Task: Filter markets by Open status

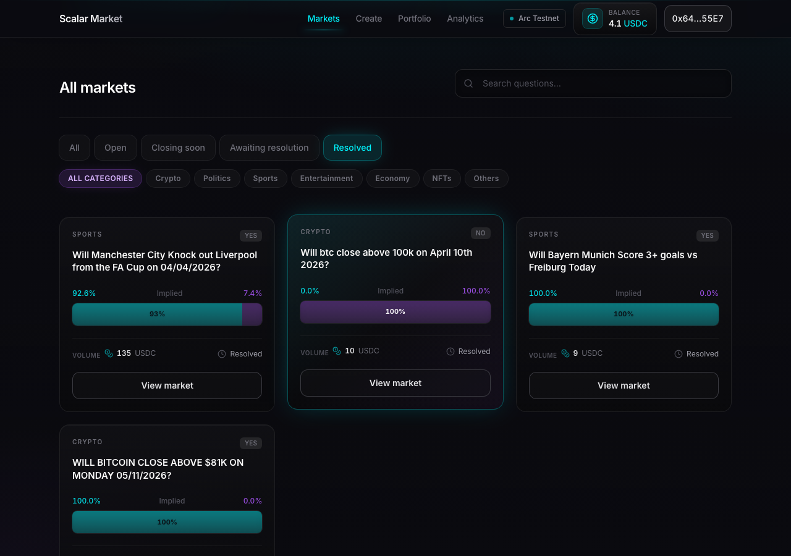Action: point(116,148)
